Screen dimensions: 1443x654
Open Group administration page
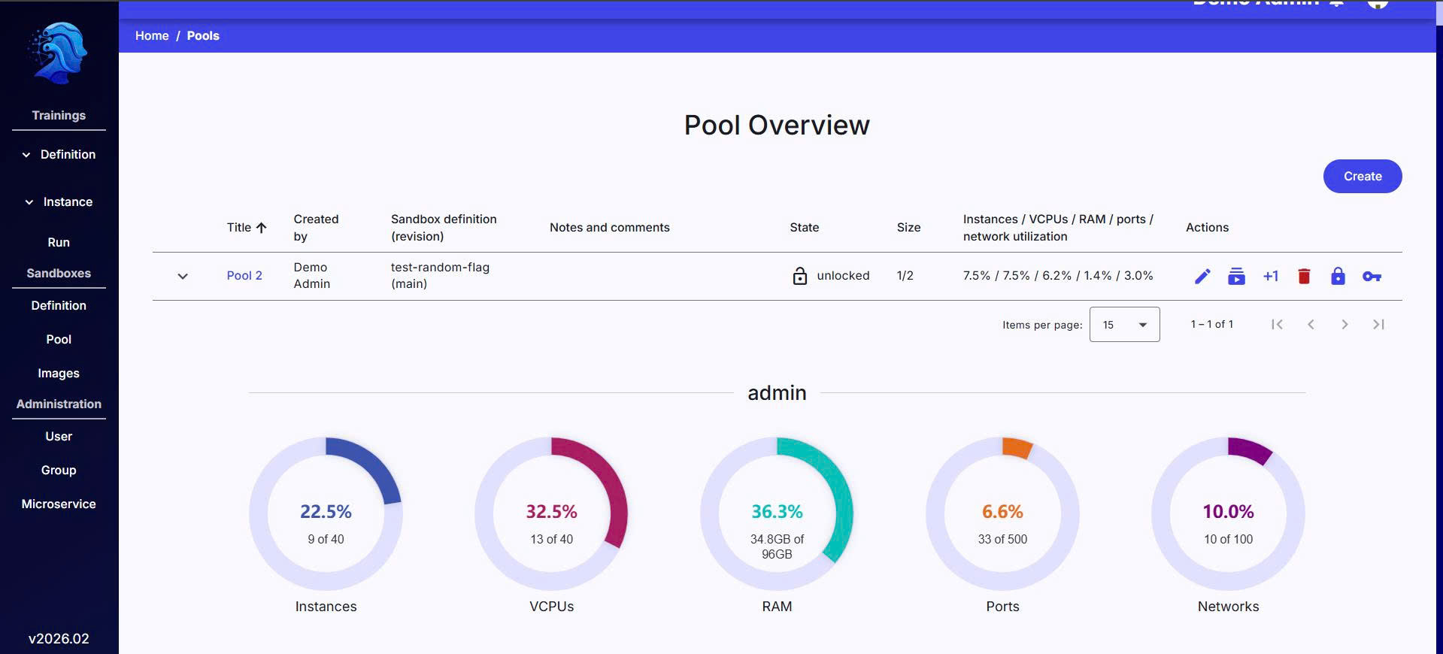pyautogui.click(x=59, y=470)
